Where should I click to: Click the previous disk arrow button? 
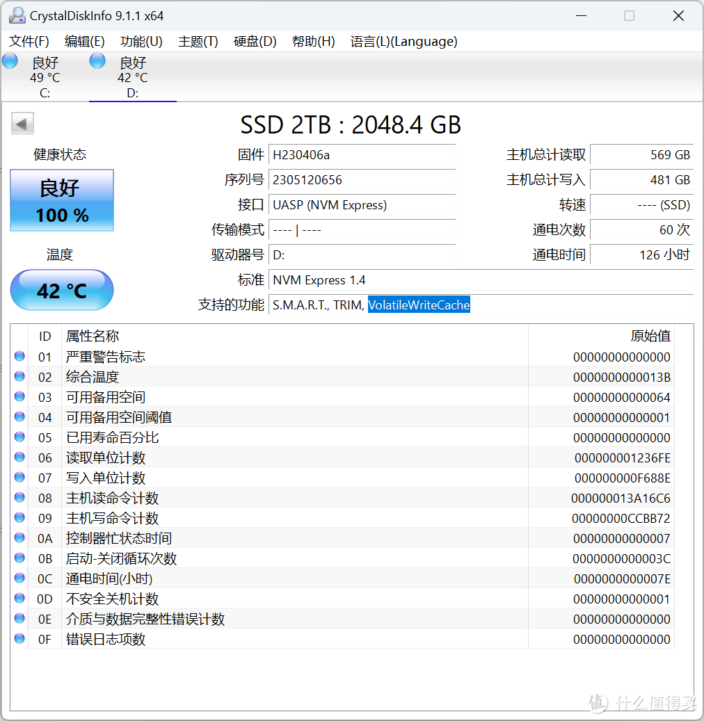coord(22,124)
